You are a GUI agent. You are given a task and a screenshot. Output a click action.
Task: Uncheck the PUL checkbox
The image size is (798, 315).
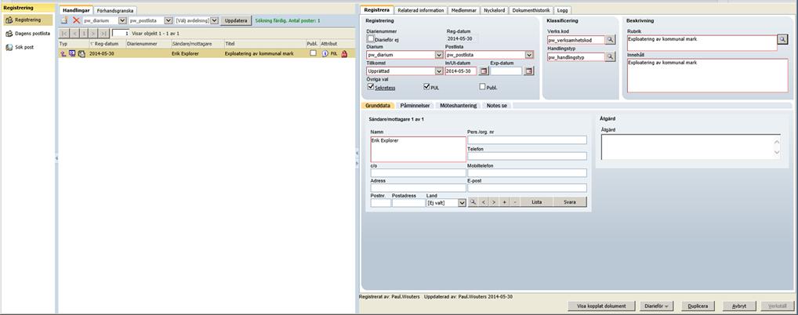(426, 87)
